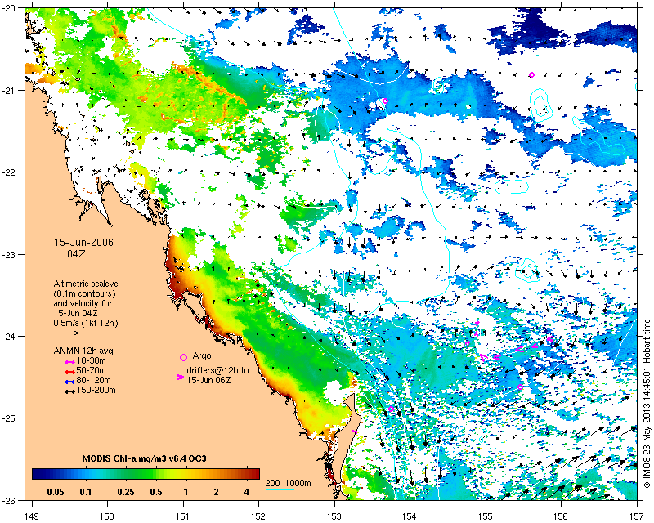This screenshot has width=654, height=523.
Task: Click the "drifters@12h to" legend text
Action: 217,370
